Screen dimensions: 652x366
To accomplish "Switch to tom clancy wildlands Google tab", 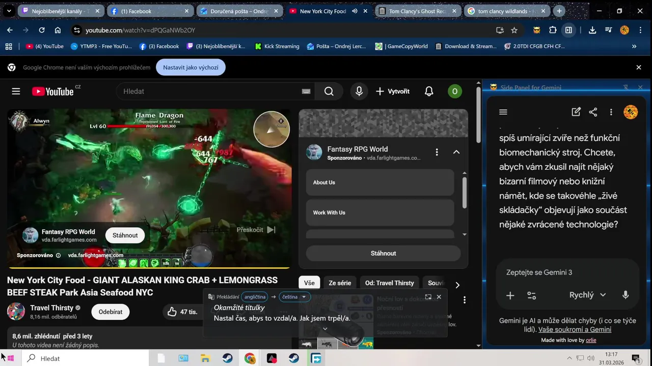I will pyautogui.click(x=507, y=11).
